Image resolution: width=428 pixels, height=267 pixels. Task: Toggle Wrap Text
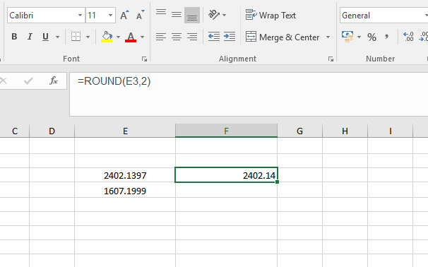pyautogui.click(x=271, y=16)
